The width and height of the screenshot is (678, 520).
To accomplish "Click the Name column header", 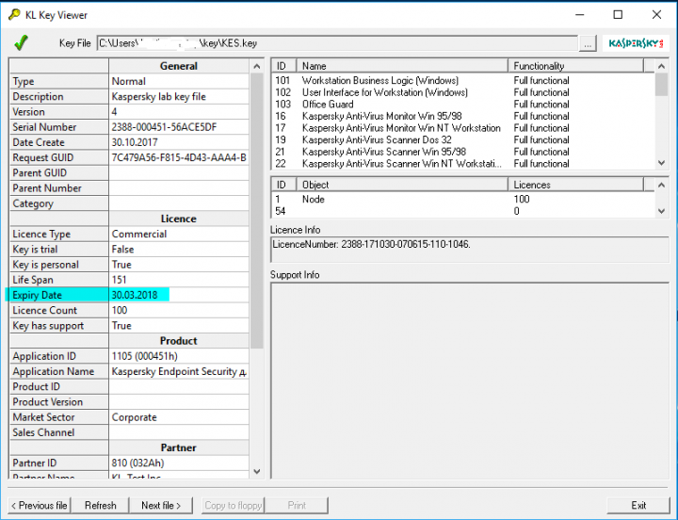I will (x=402, y=66).
